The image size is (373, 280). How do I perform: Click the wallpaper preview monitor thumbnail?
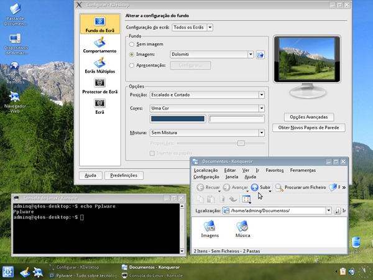click(x=307, y=59)
